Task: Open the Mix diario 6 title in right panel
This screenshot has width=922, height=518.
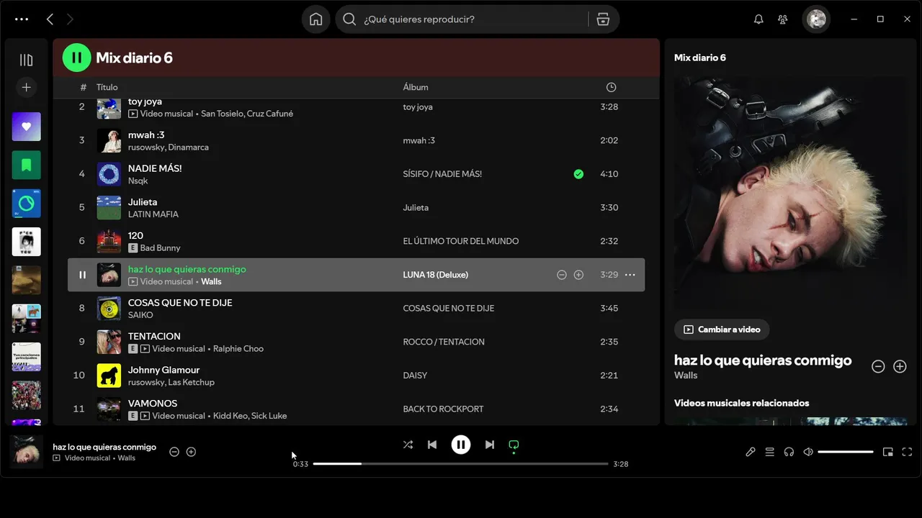Action: [x=700, y=58]
